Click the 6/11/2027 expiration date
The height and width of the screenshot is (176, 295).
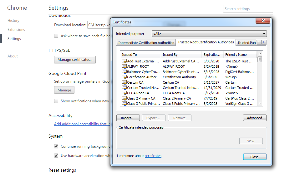(211, 82)
